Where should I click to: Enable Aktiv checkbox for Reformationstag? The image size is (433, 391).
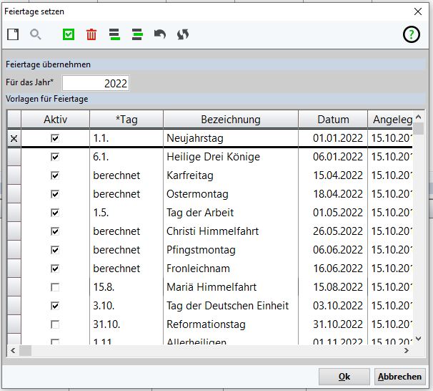click(55, 324)
